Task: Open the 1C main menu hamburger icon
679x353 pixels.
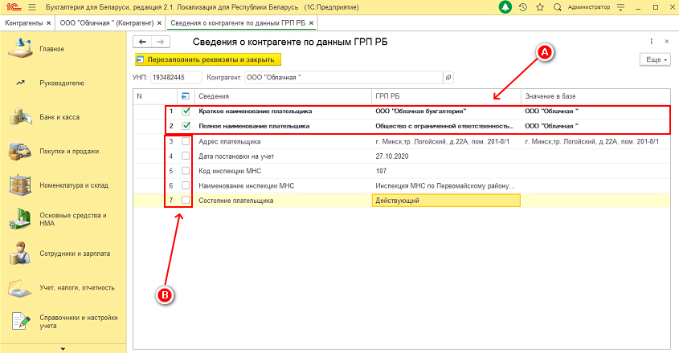Action: (x=31, y=7)
